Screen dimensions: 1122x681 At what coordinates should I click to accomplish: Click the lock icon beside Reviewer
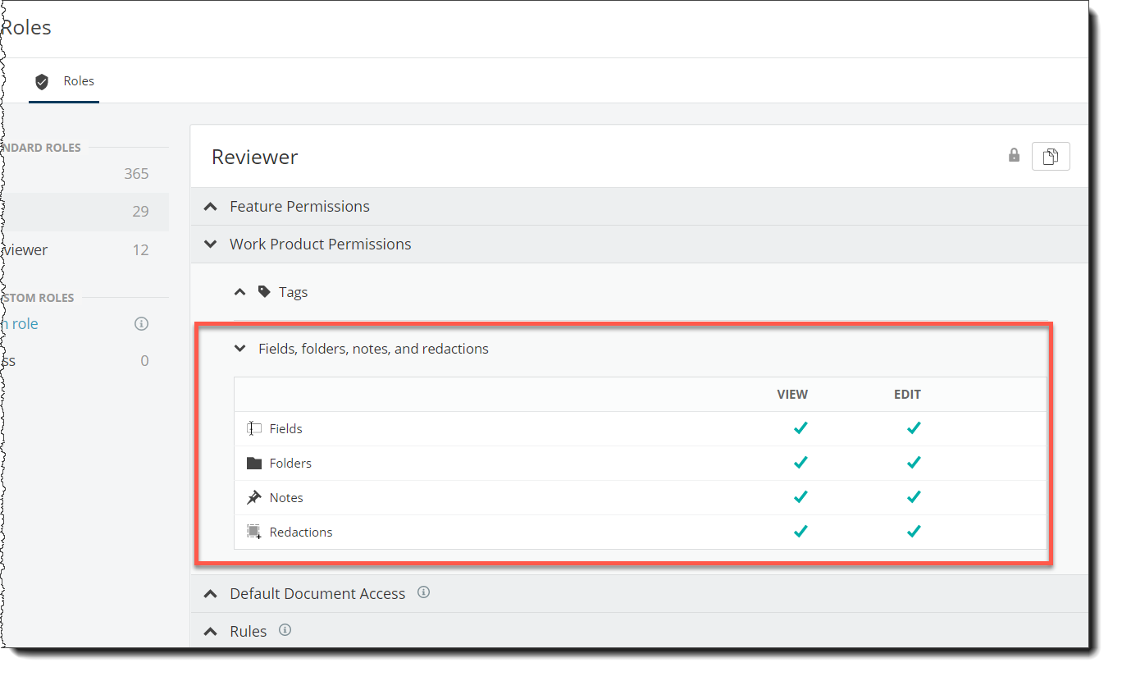[x=1014, y=156]
